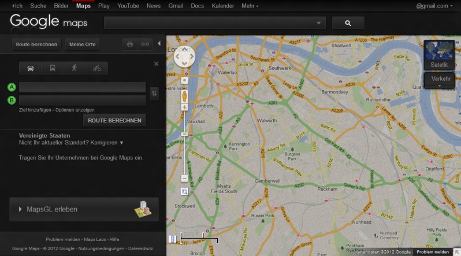
Task: Click Problem melden on the map corner
Action: tap(433, 252)
